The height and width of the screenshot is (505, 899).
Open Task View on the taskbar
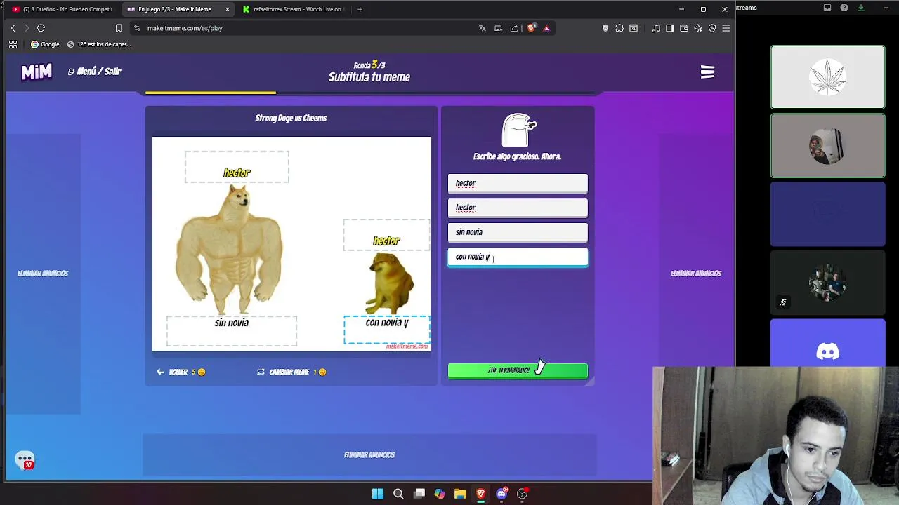point(419,494)
